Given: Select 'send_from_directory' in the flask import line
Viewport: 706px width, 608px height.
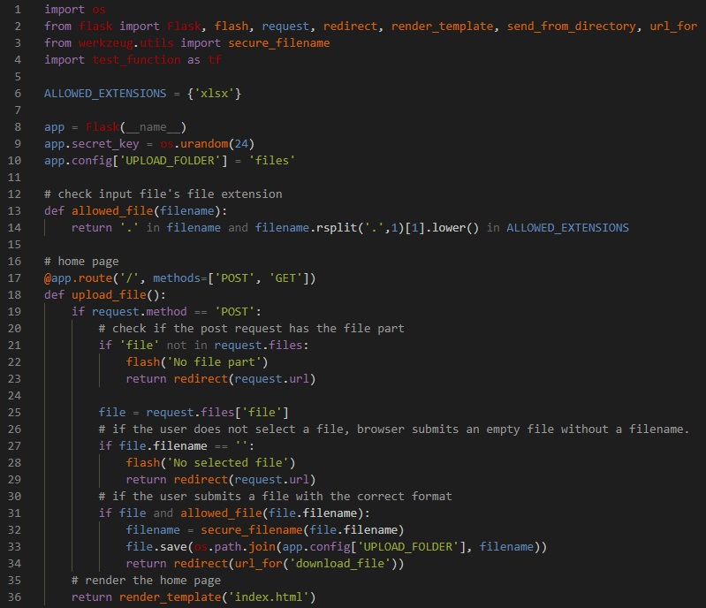Looking at the screenshot, I should pyautogui.click(x=572, y=27).
